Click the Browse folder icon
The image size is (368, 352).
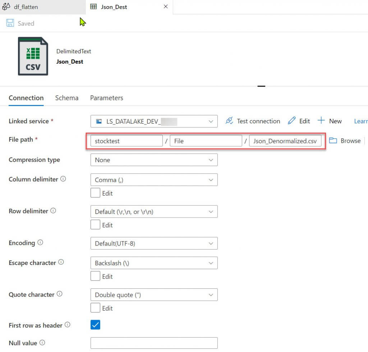click(333, 141)
